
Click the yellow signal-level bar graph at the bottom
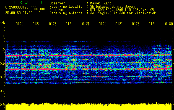pos(89,106)
